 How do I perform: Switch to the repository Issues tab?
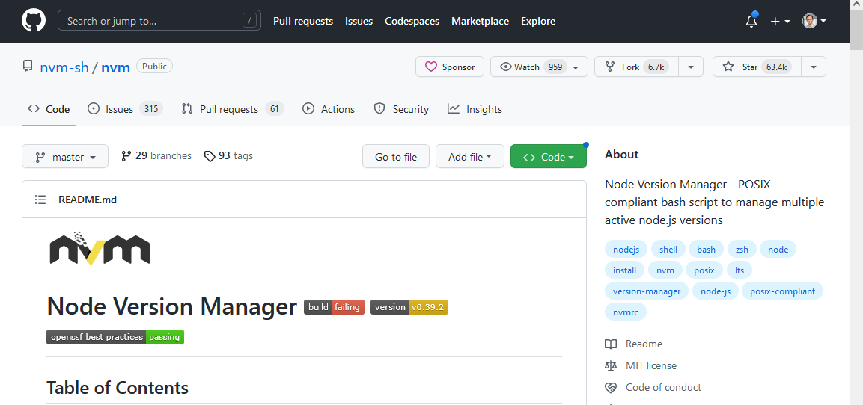[125, 109]
